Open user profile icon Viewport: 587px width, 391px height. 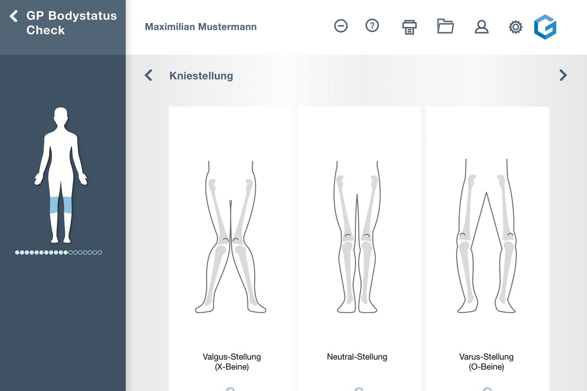481,27
